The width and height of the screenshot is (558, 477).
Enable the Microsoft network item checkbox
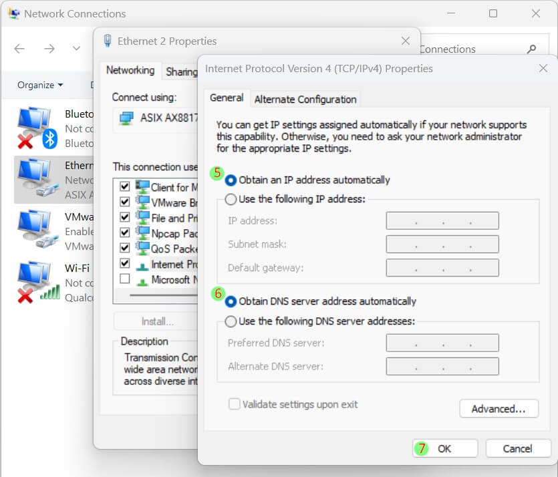[124, 279]
